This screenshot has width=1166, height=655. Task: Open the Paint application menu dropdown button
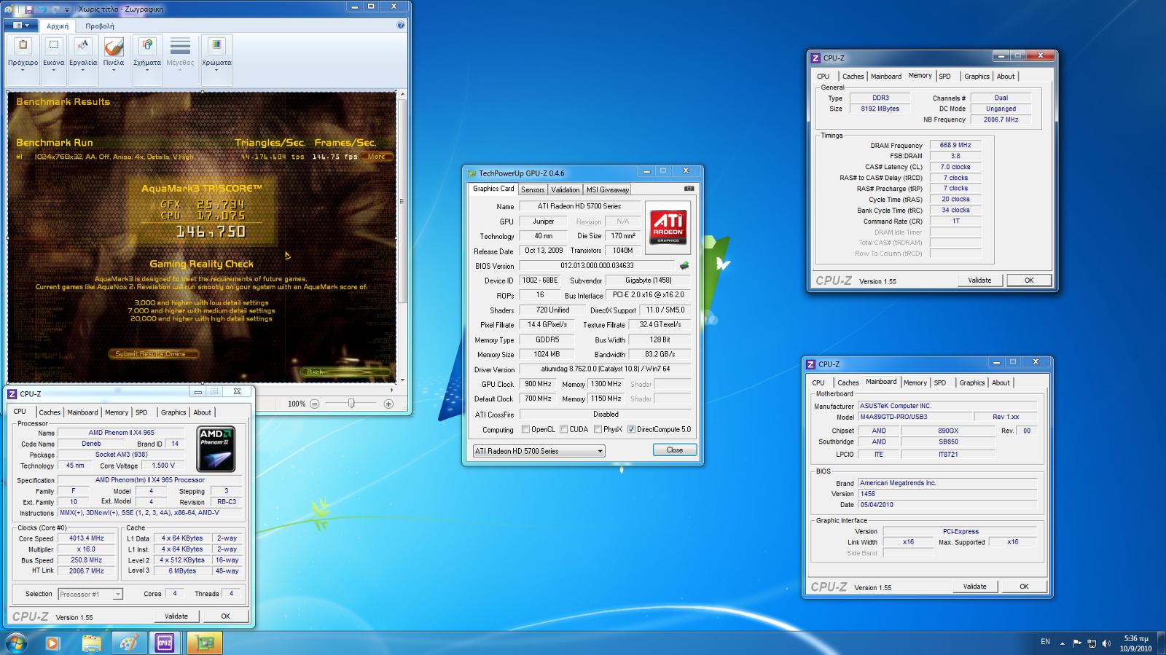[22, 26]
